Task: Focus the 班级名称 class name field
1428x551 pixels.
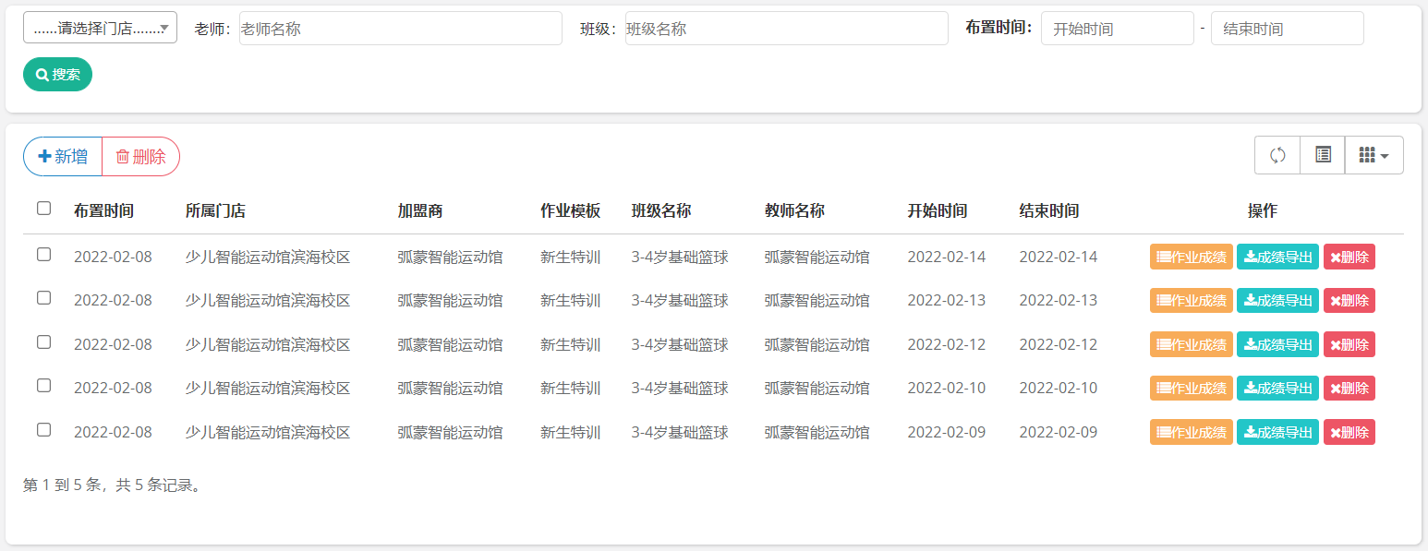Action: [786, 29]
